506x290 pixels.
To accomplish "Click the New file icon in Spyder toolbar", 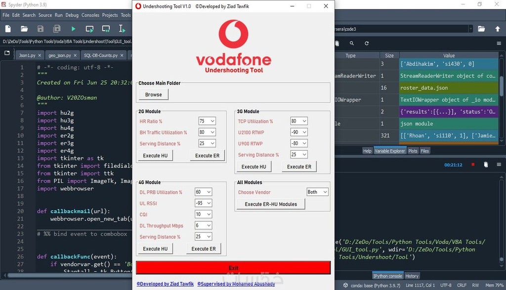I will click(8, 29).
